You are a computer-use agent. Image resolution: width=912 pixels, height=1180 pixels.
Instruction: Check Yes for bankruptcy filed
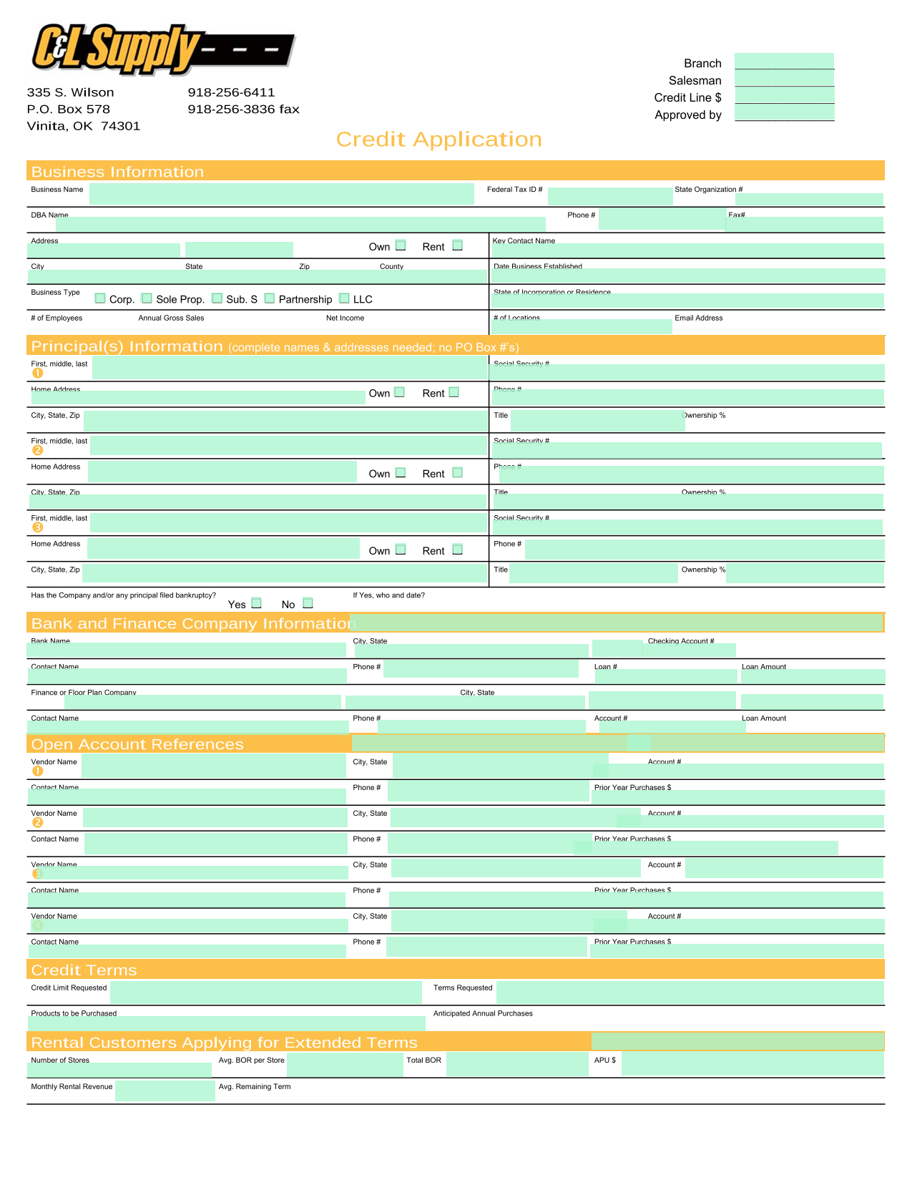pos(256,603)
